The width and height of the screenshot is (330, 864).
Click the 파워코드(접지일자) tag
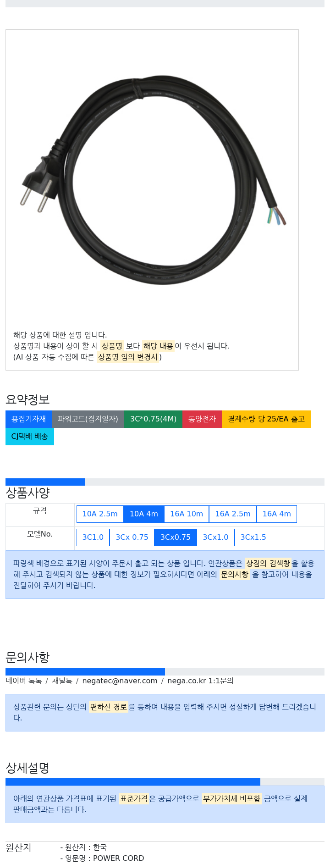pos(88,419)
